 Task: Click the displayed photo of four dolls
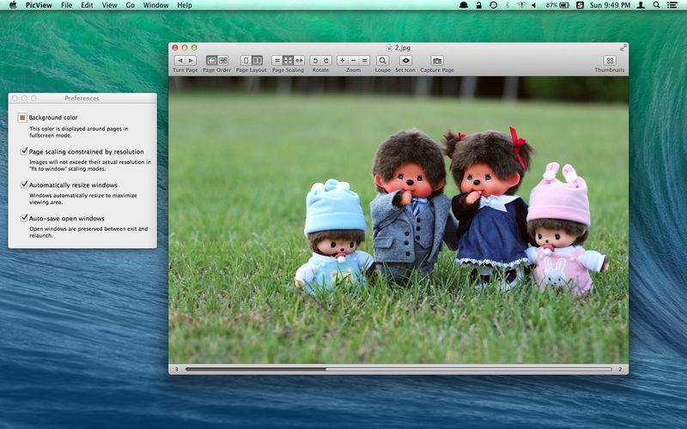[x=398, y=220]
